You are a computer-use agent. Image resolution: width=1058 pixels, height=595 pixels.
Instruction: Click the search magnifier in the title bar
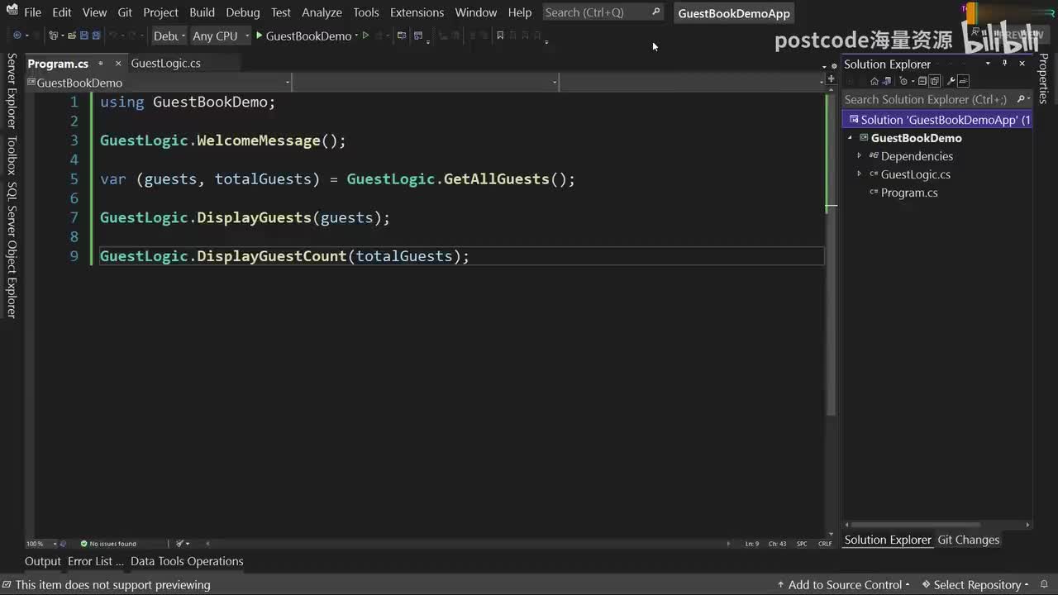[655, 12]
